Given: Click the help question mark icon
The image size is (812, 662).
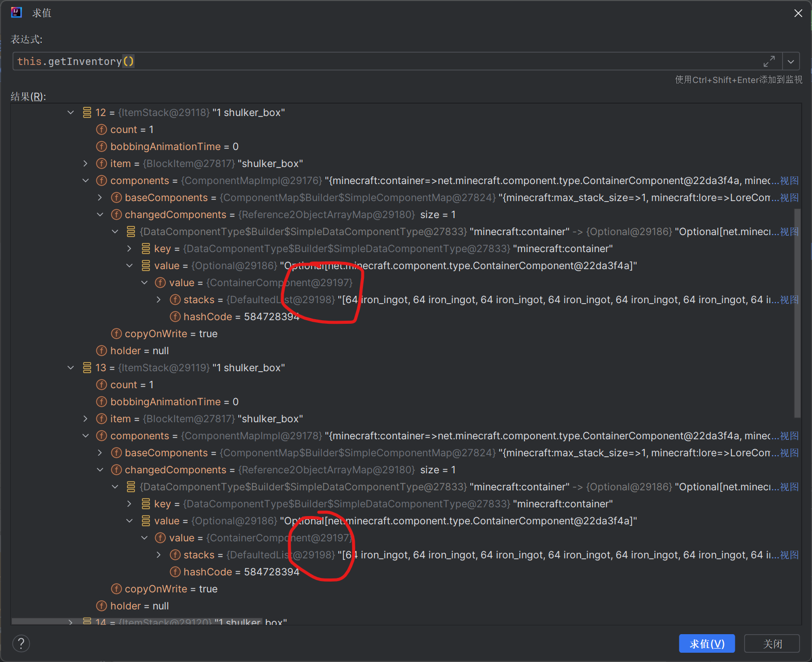Looking at the screenshot, I should pyautogui.click(x=21, y=643).
